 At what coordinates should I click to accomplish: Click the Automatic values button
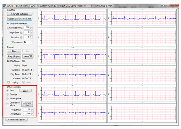click(27, 104)
